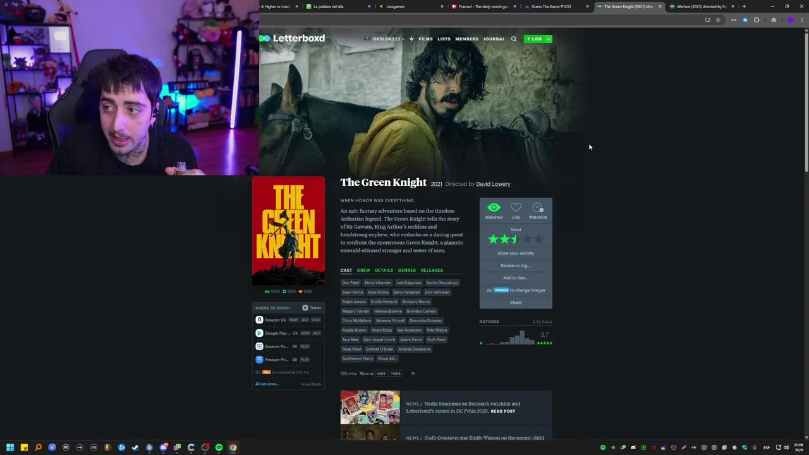Open the search magnifier icon
This screenshot has width=809, height=455.
pos(514,39)
